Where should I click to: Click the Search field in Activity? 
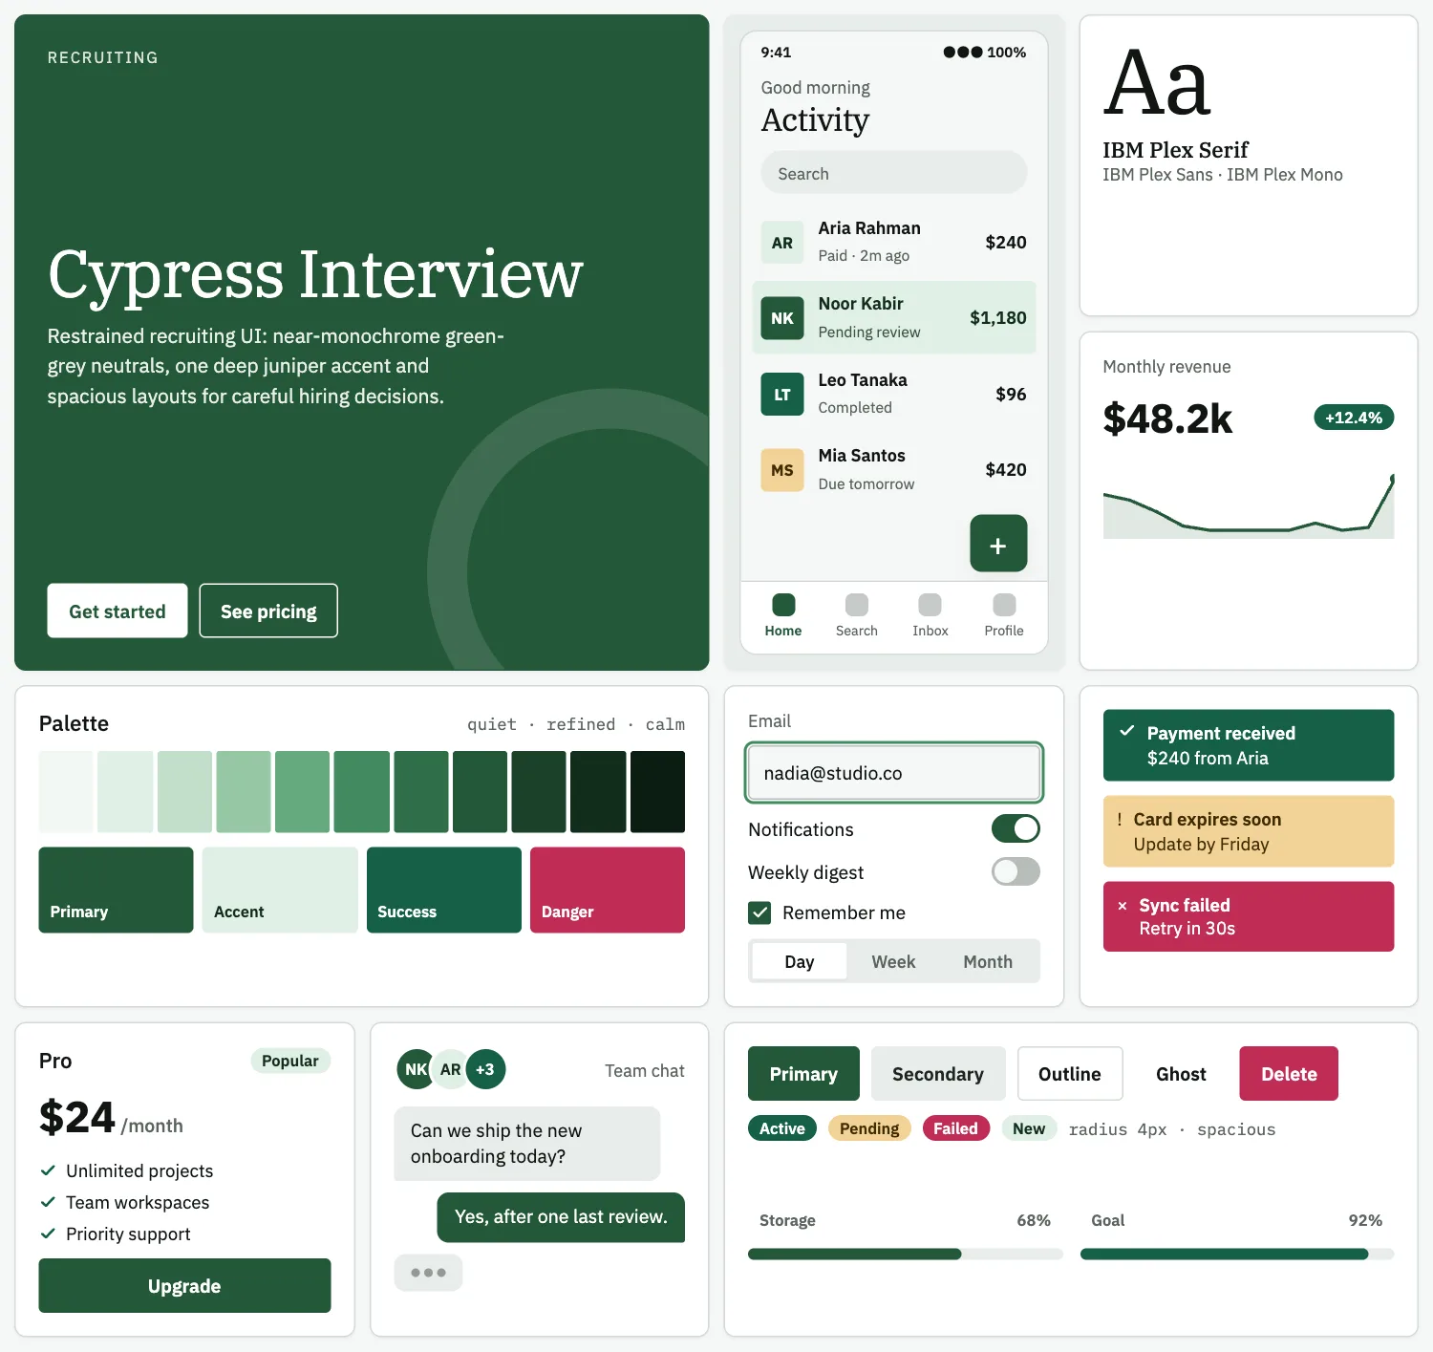894,173
